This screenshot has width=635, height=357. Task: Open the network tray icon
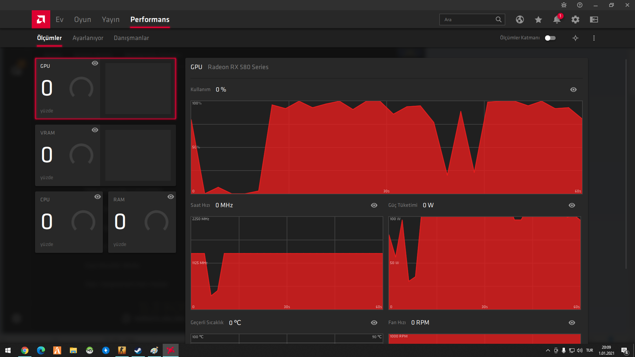coord(572,350)
